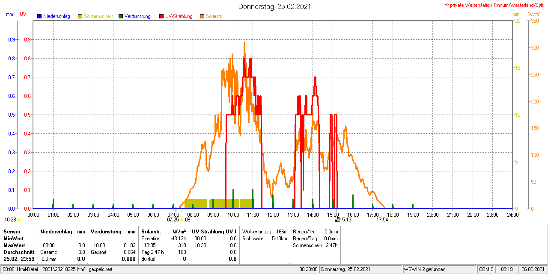This screenshot has height=274, width=548.
Task: Click the 00:20:06 status bar time
Action: (308, 269)
